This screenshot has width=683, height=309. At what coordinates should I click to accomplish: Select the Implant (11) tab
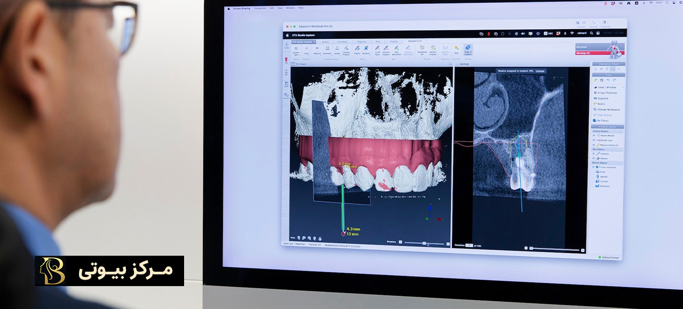(415, 40)
